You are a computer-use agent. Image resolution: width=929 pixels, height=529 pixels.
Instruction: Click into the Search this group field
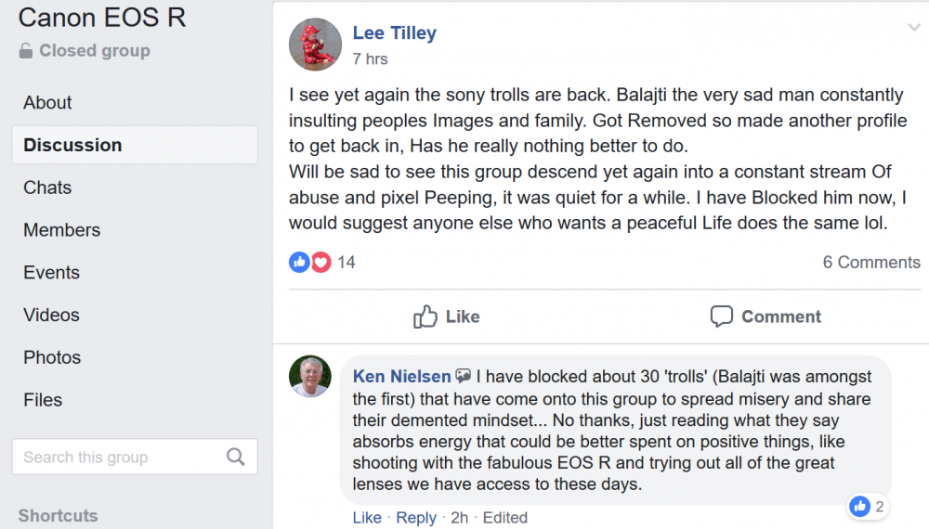[x=116, y=457]
